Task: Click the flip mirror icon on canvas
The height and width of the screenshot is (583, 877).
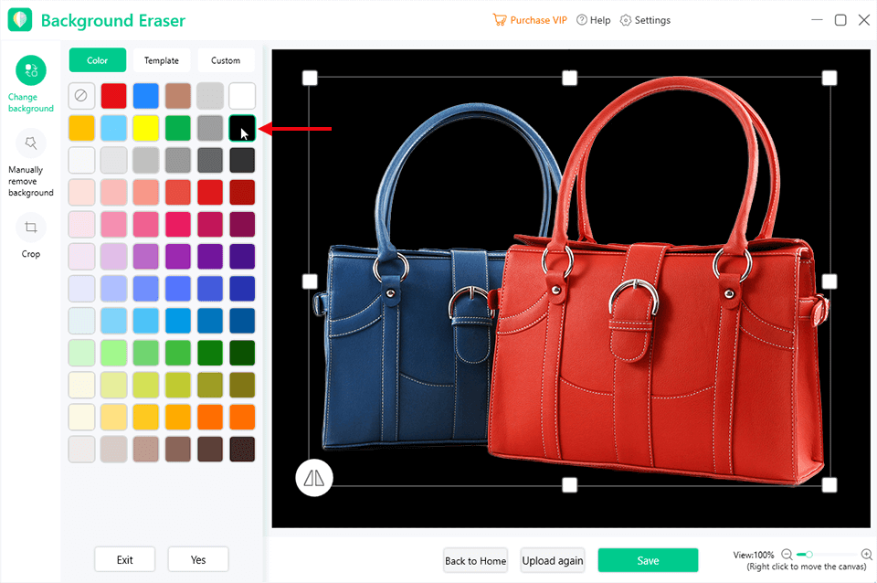Action: tap(314, 477)
